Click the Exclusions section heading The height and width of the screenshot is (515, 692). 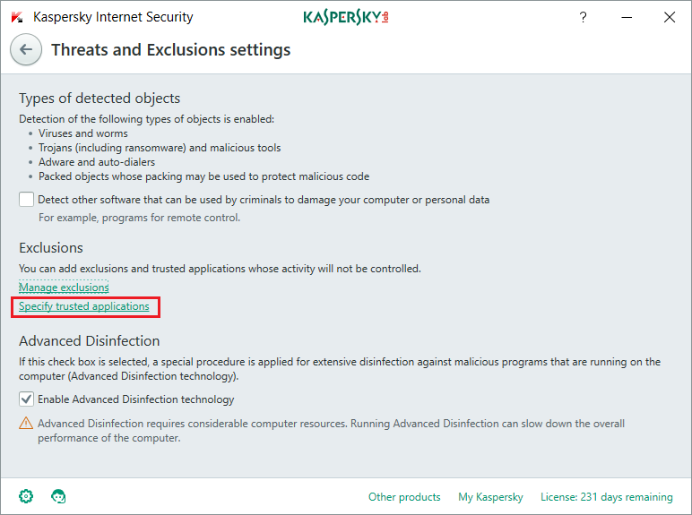click(51, 248)
